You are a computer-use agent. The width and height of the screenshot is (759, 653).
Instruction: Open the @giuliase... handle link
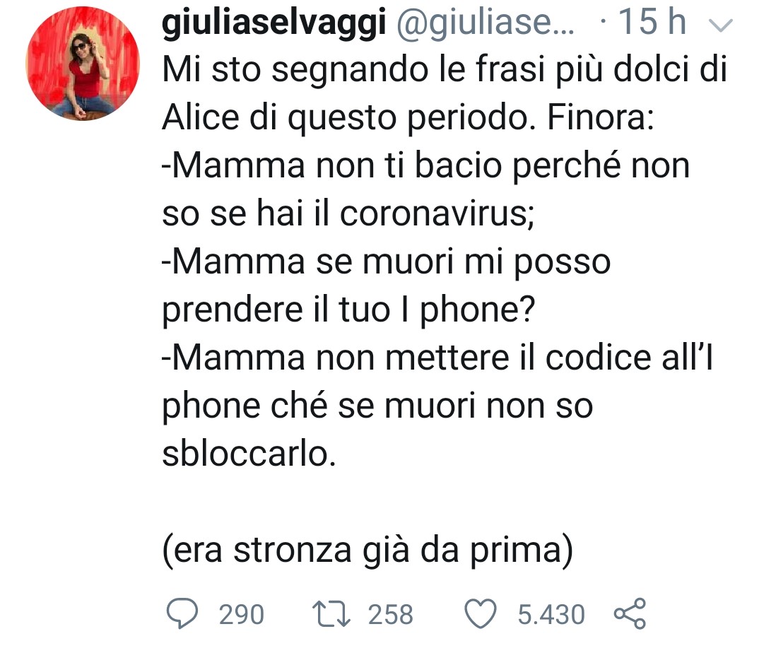[x=486, y=23]
